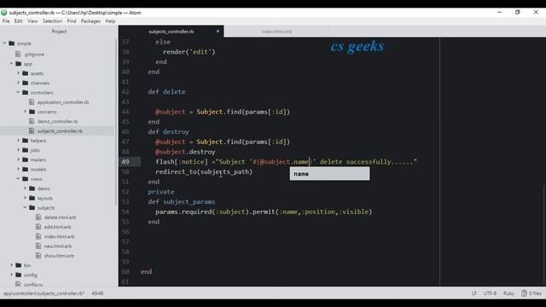Image resolution: width=546 pixels, height=307 pixels.
Task: Open the Help menu
Action: (110, 21)
